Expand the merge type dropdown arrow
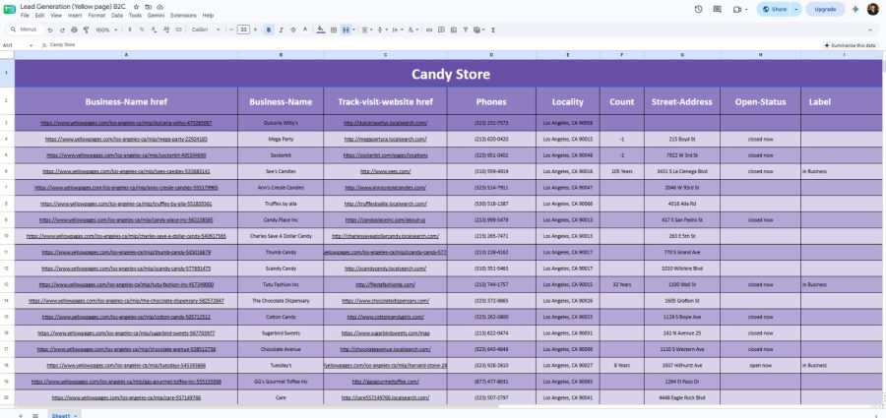Image resolution: width=886 pixels, height=418 pixels. point(353,30)
